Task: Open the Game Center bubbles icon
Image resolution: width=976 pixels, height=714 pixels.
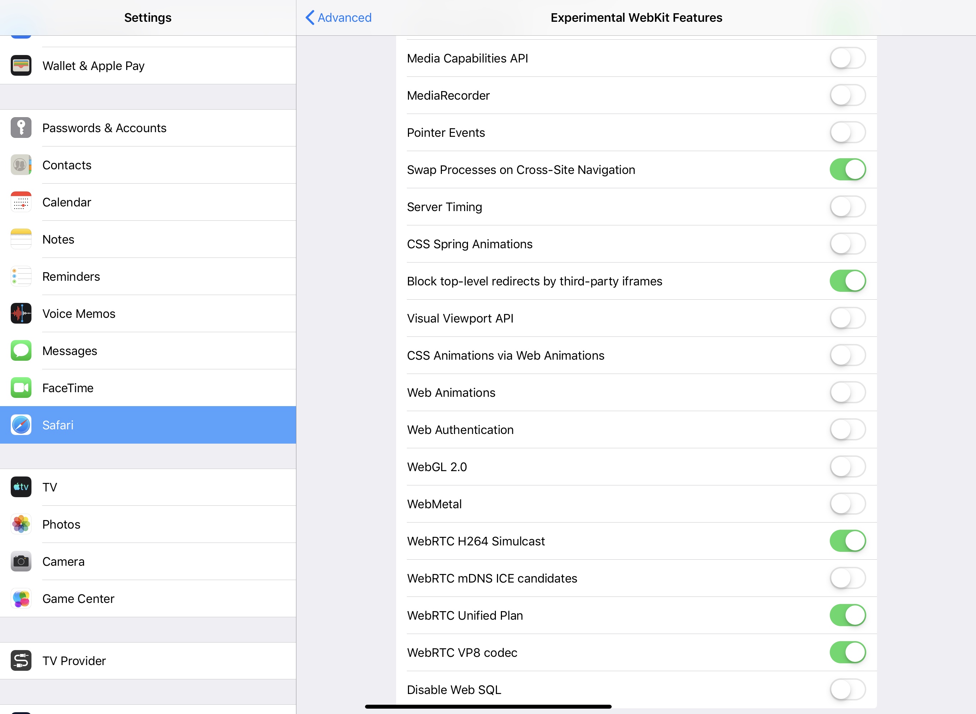Action: (21, 599)
